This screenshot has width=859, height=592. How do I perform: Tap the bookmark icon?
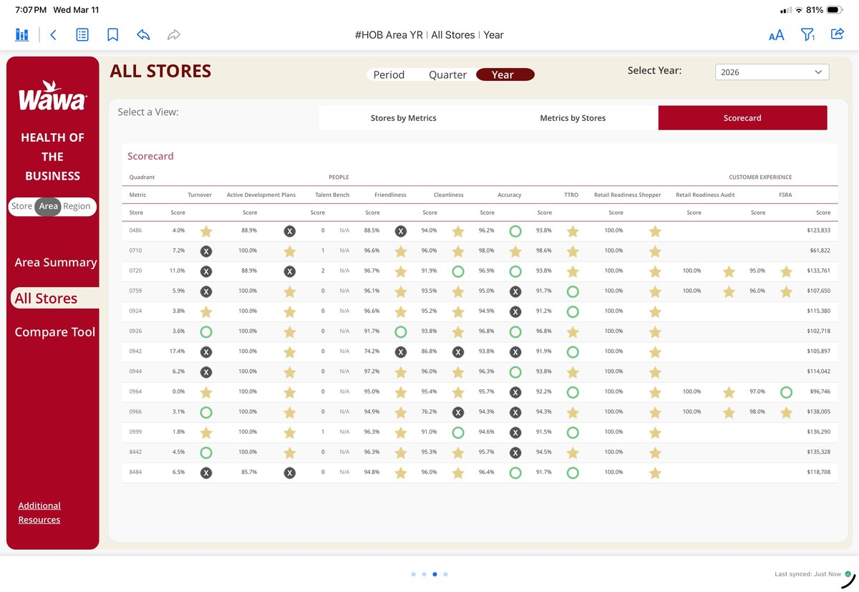point(112,34)
